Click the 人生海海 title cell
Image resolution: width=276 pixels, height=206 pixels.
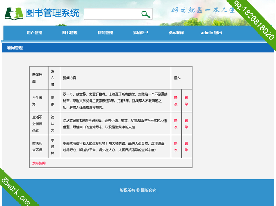[39, 101]
